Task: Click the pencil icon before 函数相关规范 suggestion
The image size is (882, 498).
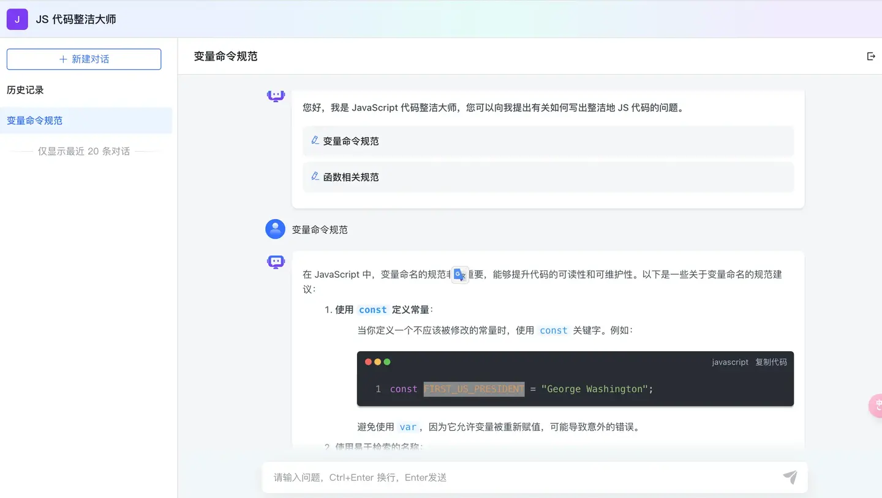Action: coord(314,177)
